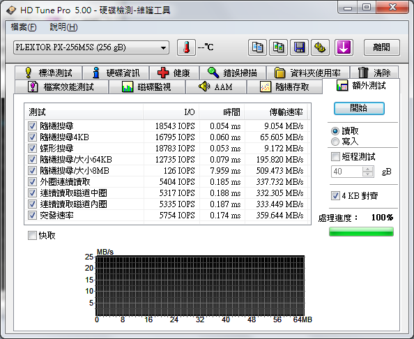Click HD Tune Pro title bar app icon

tap(11, 10)
